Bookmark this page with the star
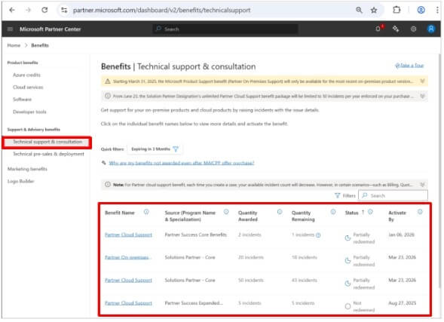Screen dimensions: 444x322 tap(374, 11)
